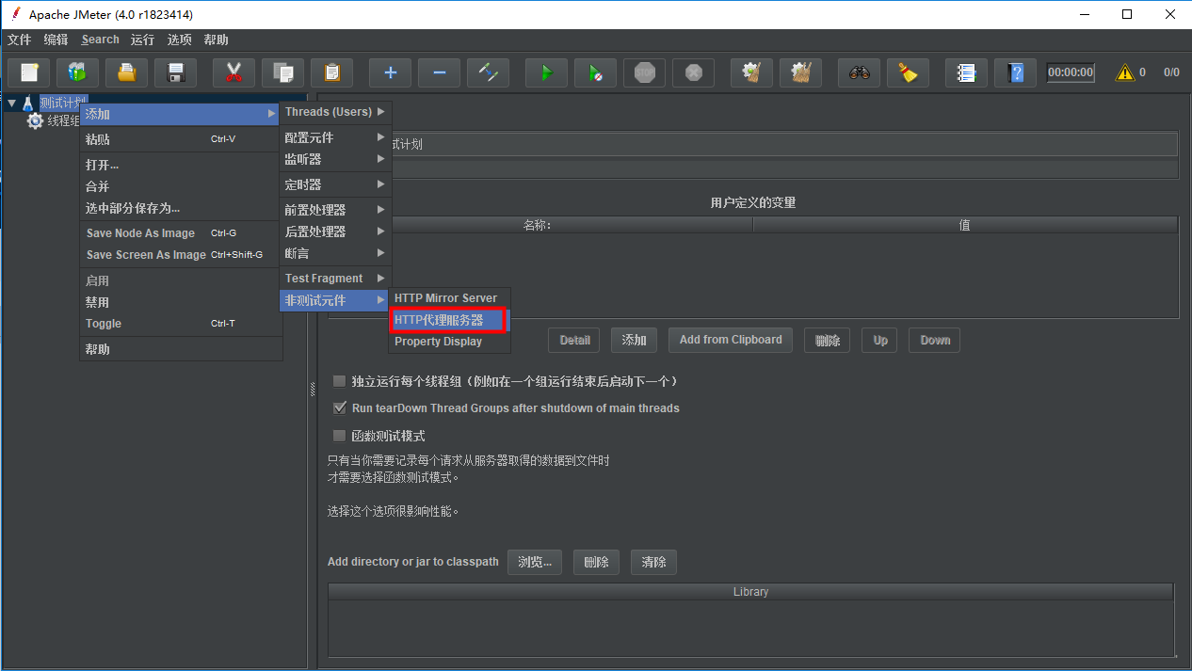This screenshot has width=1192, height=671.
Task: Click the Shutdown test icon
Action: (x=694, y=72)
